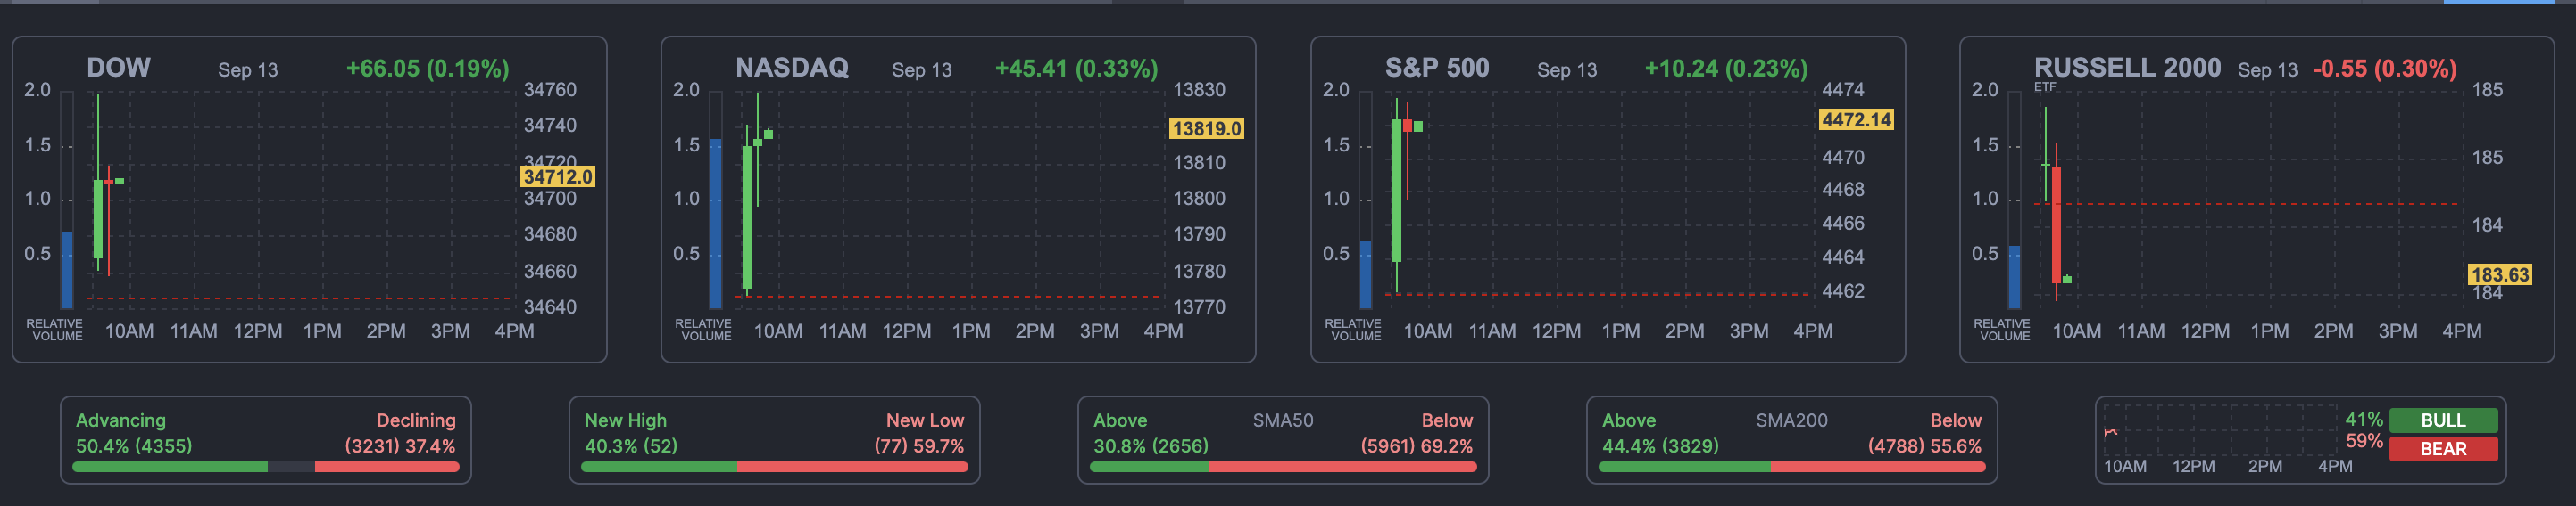
Task: Click the S&P 500 index title
Action: click(x=1436, y=68)
